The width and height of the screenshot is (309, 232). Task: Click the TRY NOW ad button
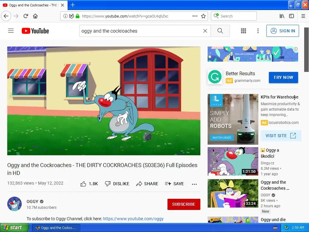(x=283, y=77)
